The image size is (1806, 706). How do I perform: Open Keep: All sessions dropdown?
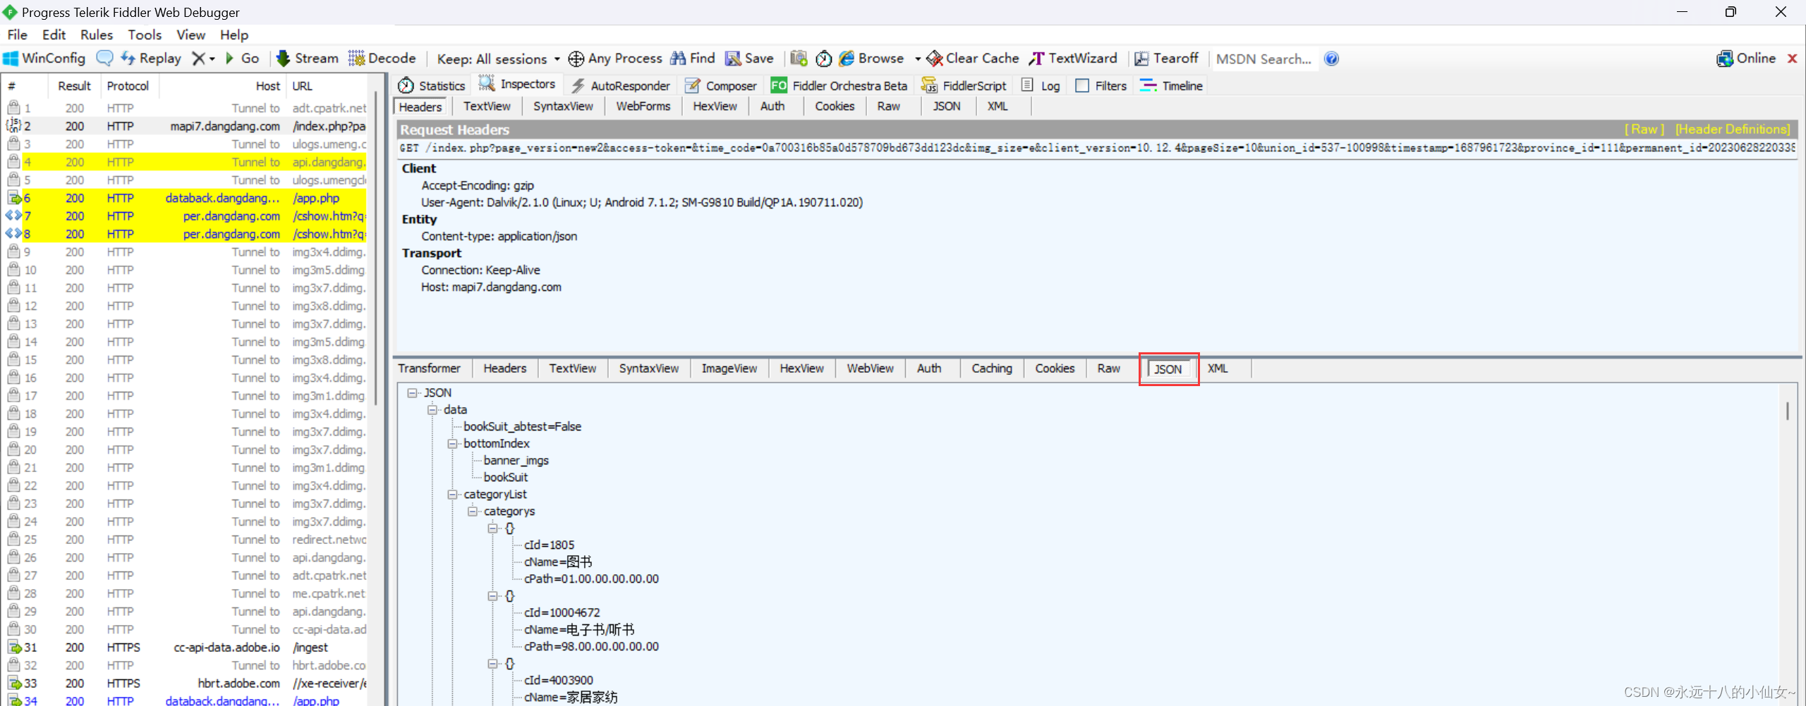click(498, 58)
